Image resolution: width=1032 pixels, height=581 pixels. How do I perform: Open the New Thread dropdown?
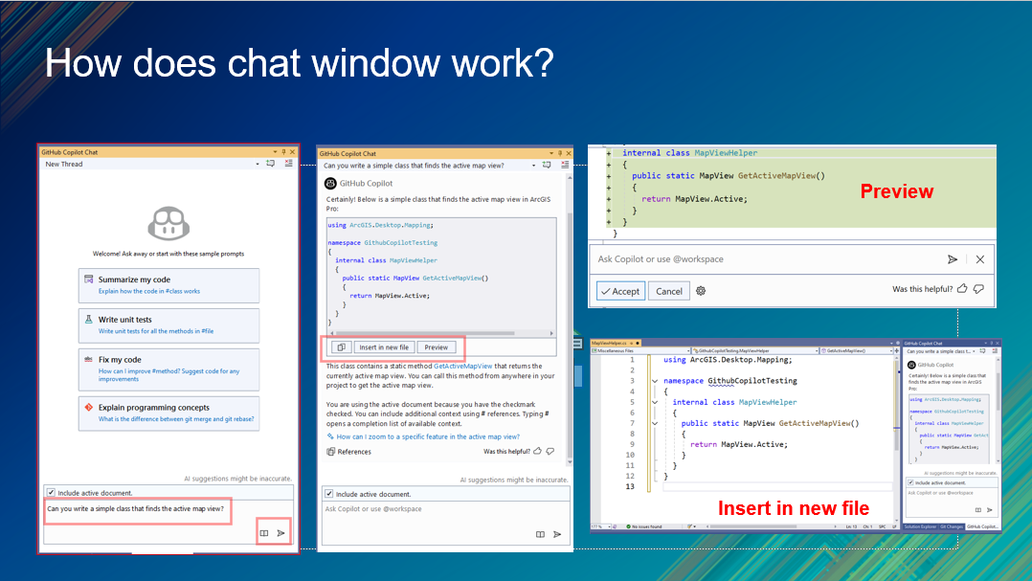[x=258, y=164]
